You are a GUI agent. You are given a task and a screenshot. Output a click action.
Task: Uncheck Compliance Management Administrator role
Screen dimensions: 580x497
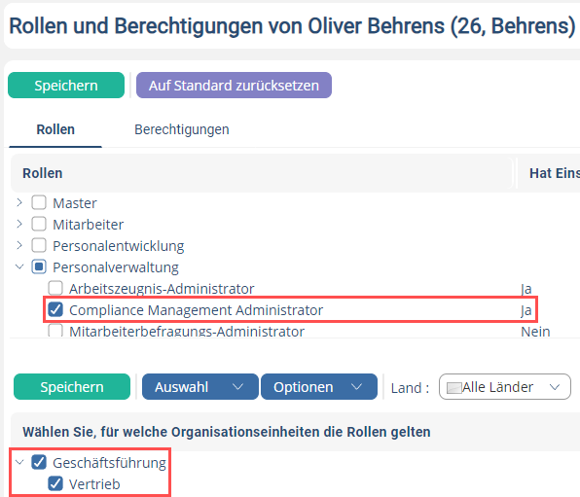[x=55, y=309]
